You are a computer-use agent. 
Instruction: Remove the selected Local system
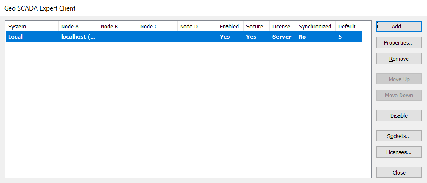click(x=399, y=59)
